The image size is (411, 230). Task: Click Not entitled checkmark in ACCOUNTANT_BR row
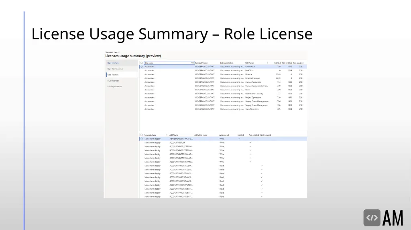(x=250, y=143)
